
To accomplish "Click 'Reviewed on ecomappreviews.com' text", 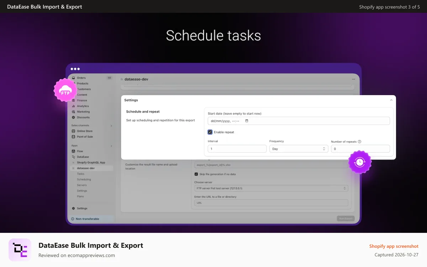I will 77,255.
